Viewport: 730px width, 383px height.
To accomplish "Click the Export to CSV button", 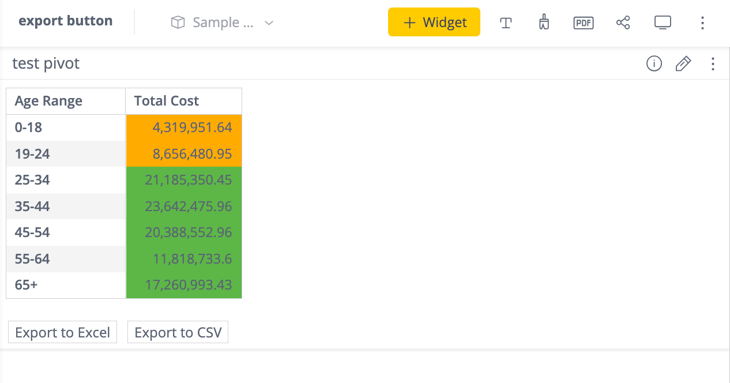I will pos(178,332).
